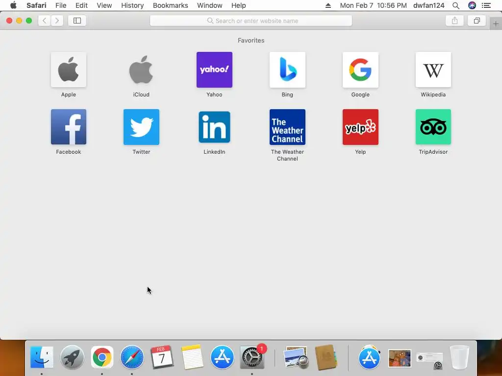Open System Preferences with badge
502x376 pixels.
[252, 357]
